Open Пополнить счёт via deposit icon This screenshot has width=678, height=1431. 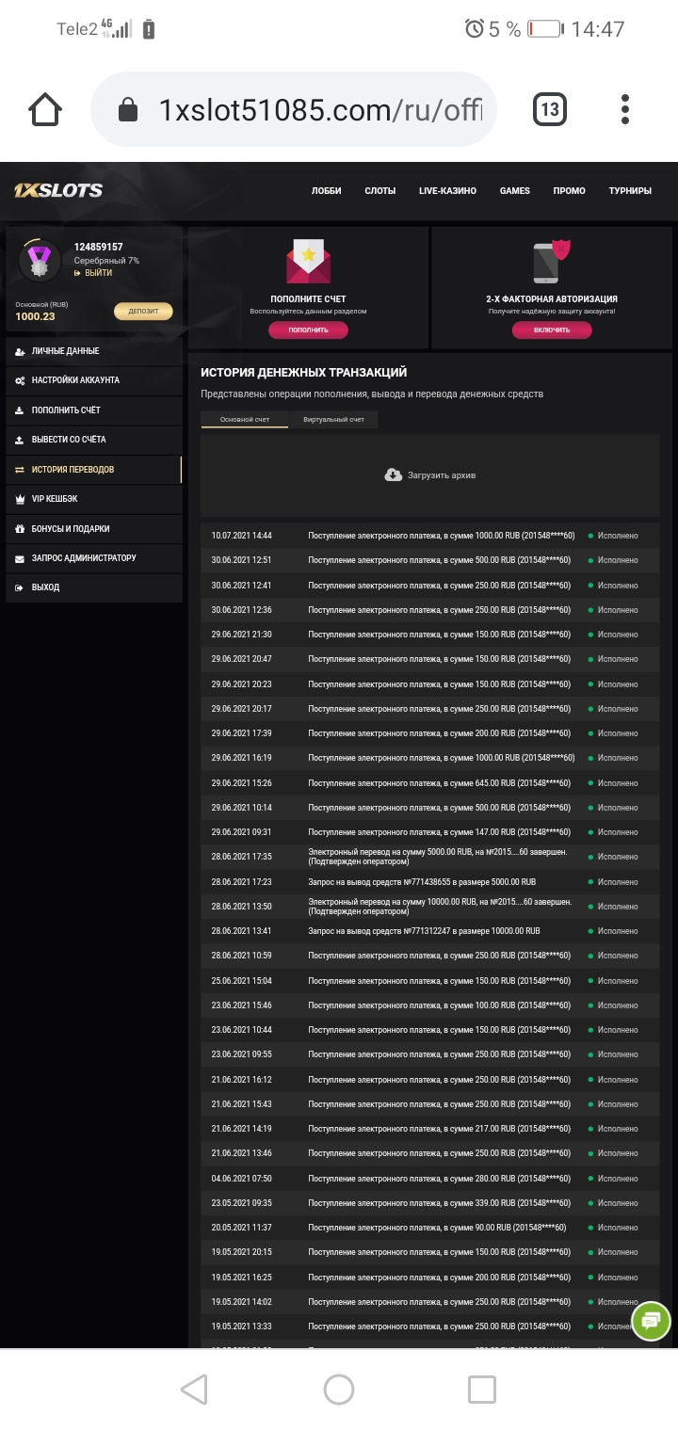pos(21,410)
